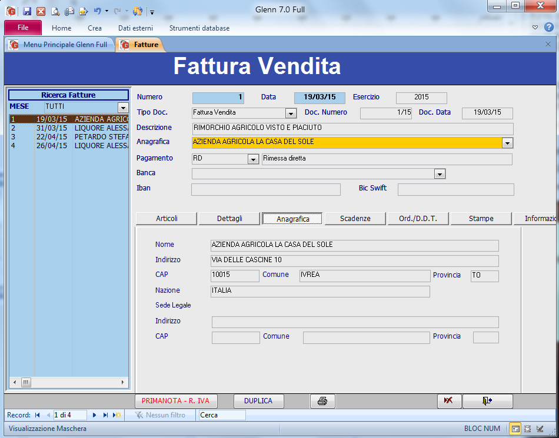559x438 pixels.
Task: Select invoice 3 PETARDO STEFA row
Action: (x=69, y=137)
